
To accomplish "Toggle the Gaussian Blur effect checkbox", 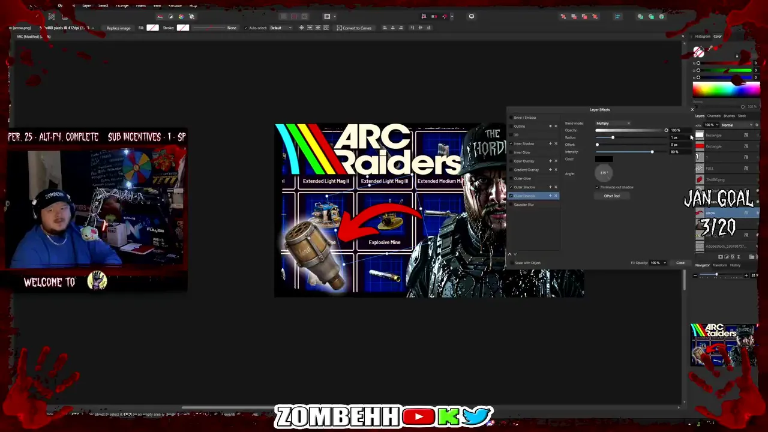I will tap(511, 205).
